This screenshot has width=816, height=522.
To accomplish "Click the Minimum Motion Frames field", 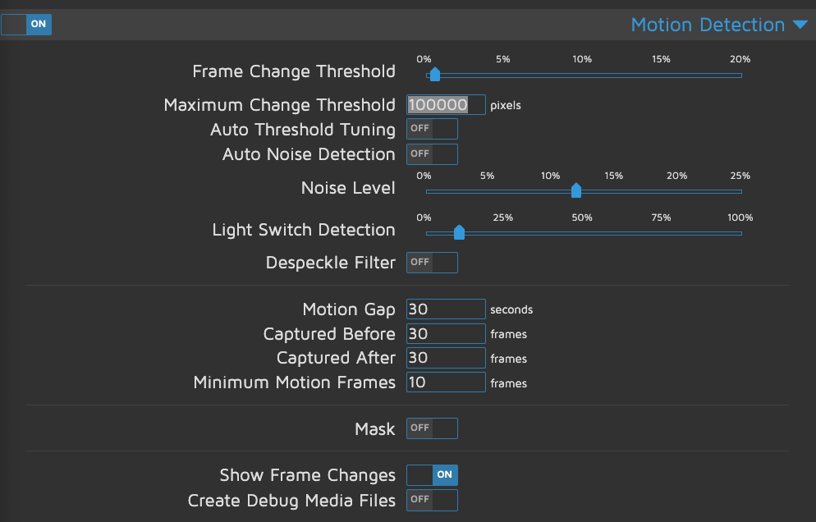I will [x=446, y=382].
